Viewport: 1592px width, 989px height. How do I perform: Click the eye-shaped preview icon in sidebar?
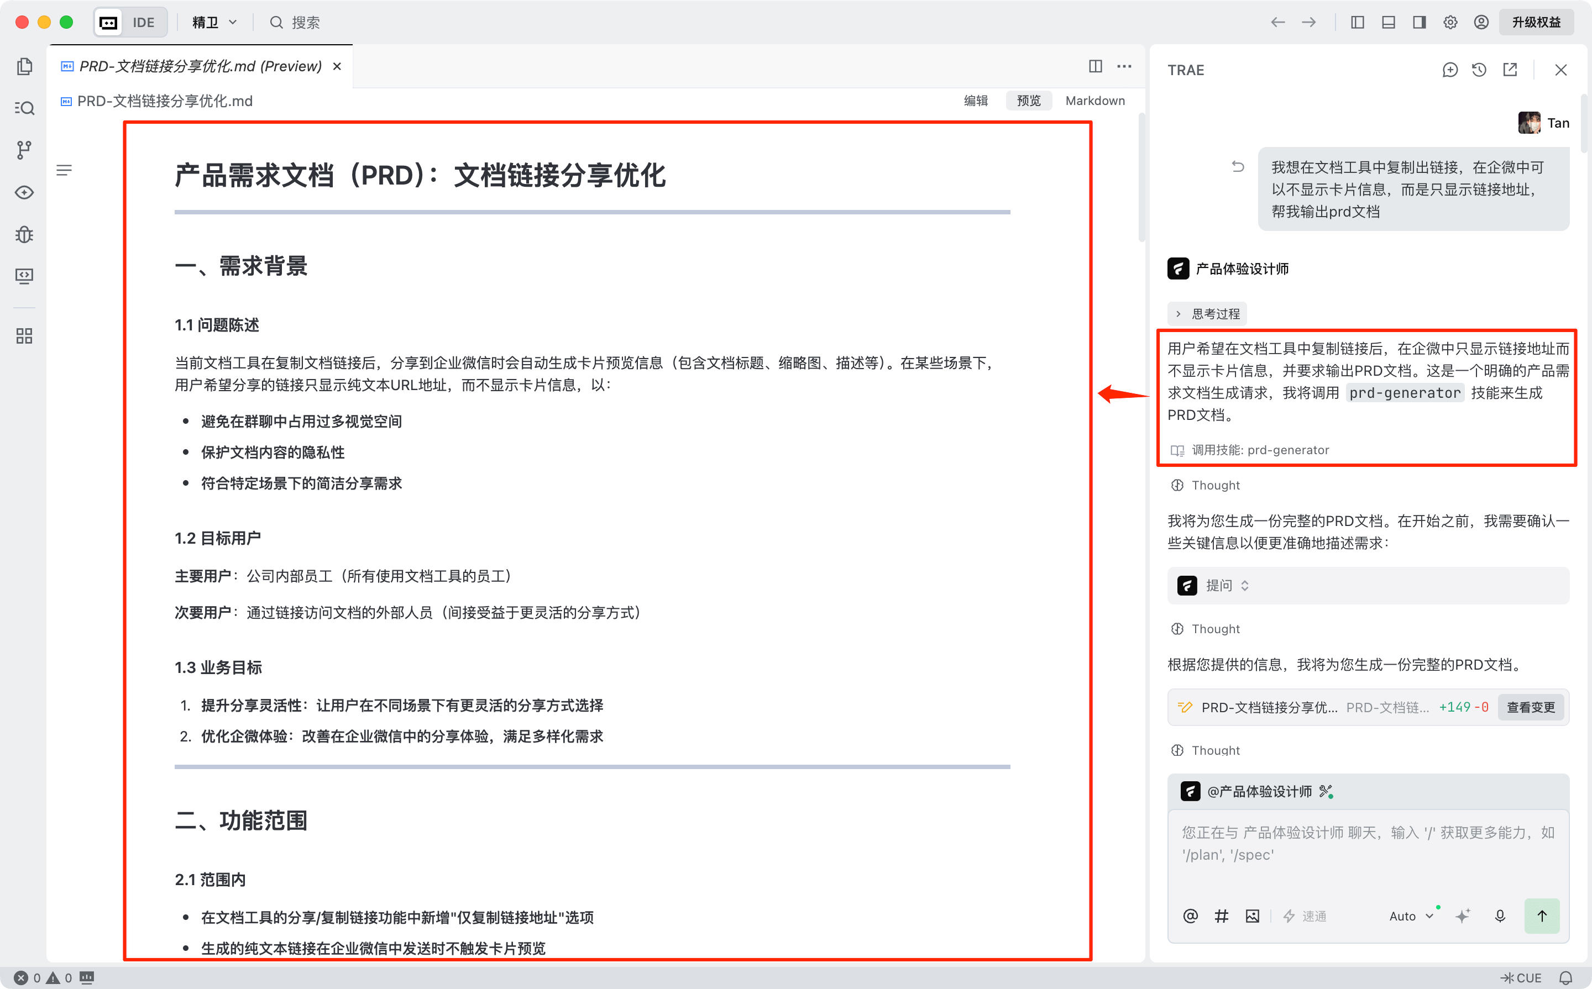(x=24, y=192)
